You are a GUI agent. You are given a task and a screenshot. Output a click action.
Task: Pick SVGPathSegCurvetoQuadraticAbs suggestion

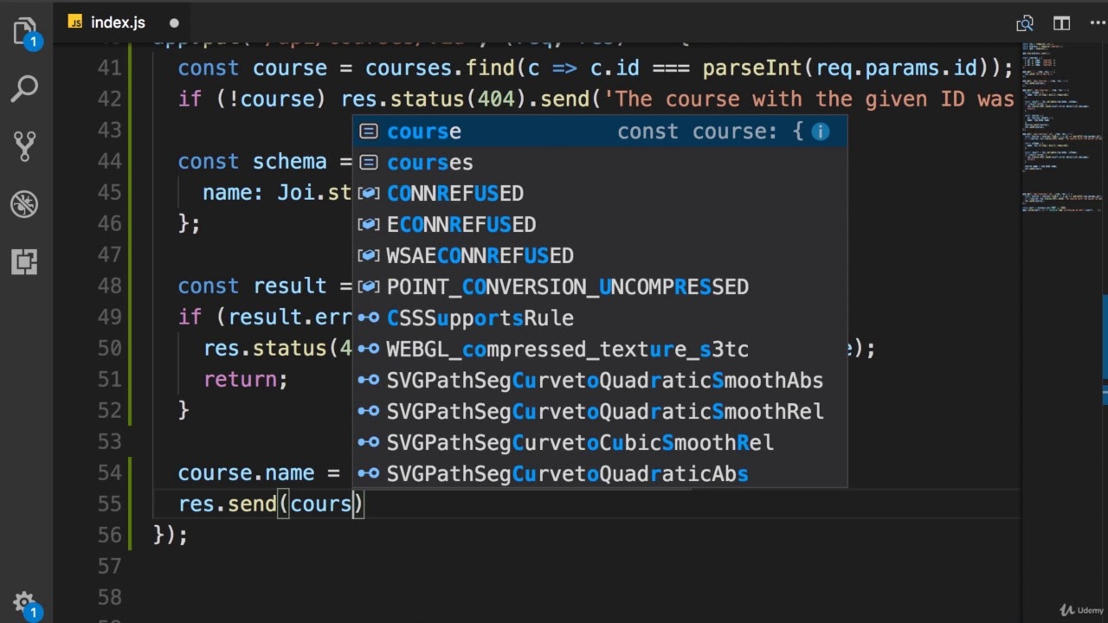point(600,474)
